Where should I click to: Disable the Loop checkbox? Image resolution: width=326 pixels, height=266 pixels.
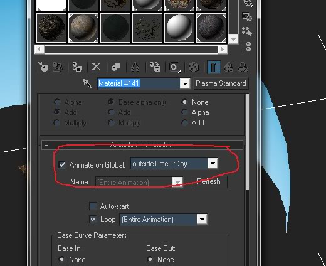(93, 220)
